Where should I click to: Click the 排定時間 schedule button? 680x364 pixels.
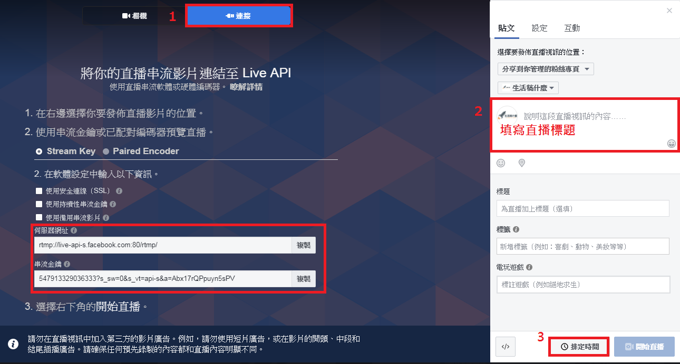(x=579, y=347)
